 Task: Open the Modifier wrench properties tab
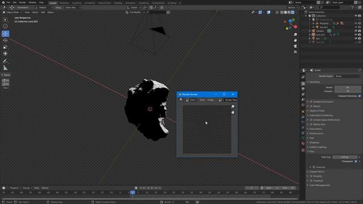pos(303,117)
